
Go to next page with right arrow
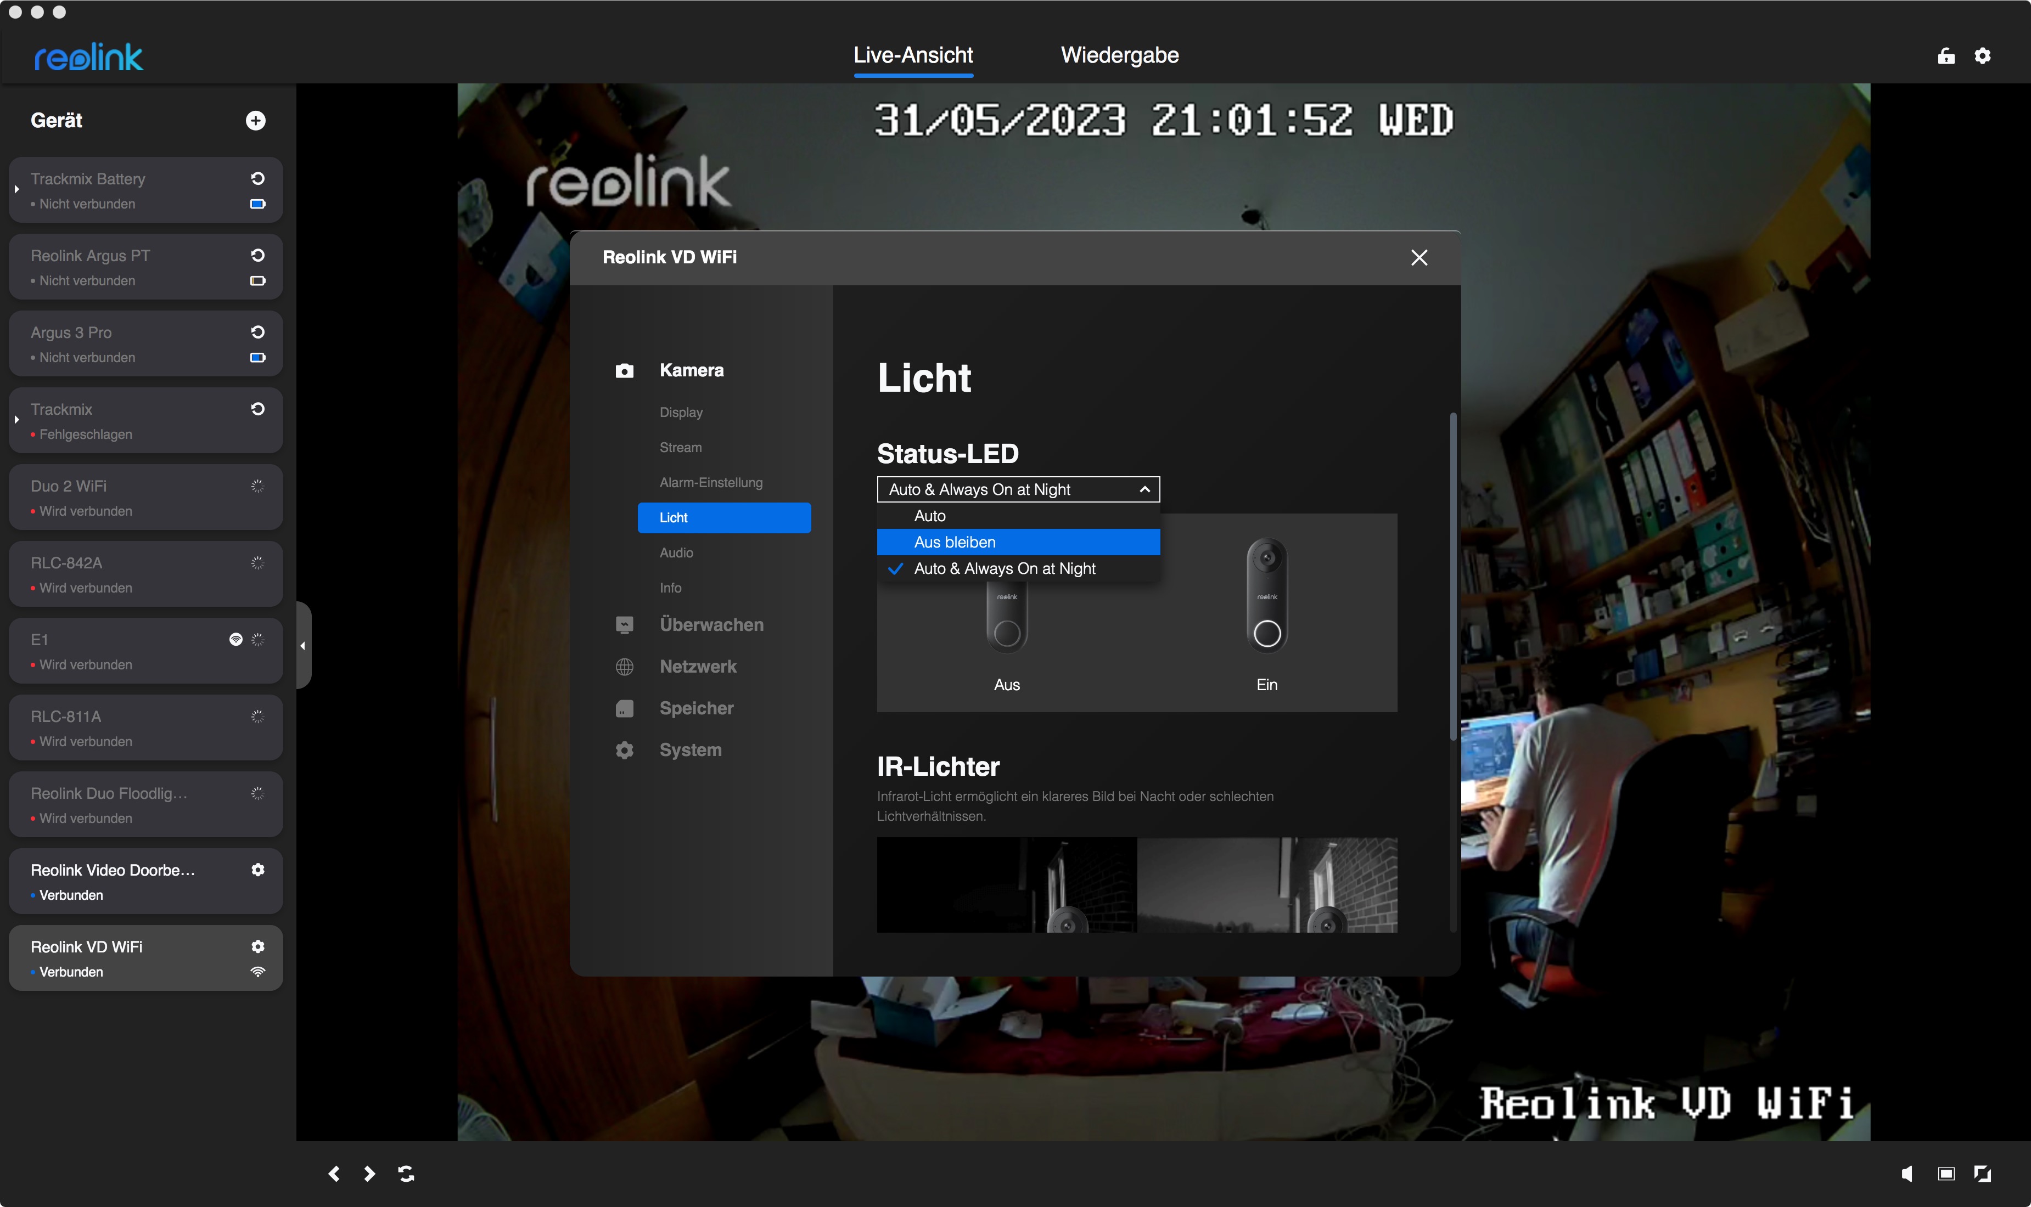369,1173
